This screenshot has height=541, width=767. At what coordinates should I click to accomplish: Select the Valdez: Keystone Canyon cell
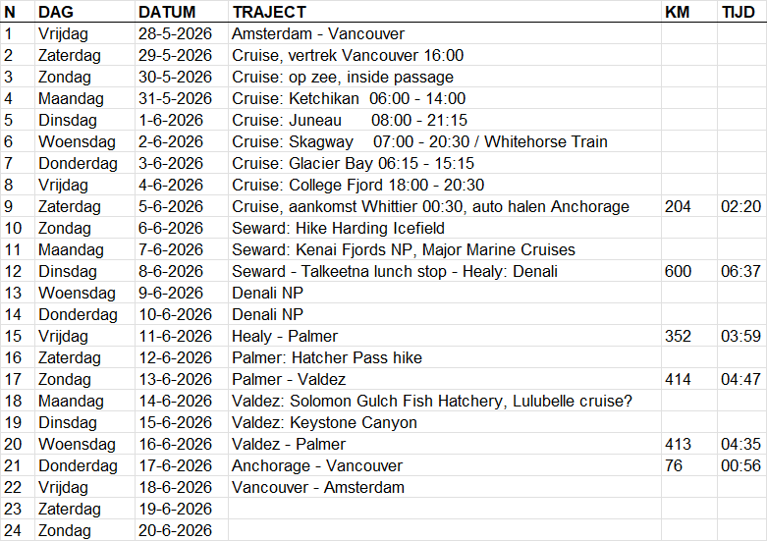[444, 422]
